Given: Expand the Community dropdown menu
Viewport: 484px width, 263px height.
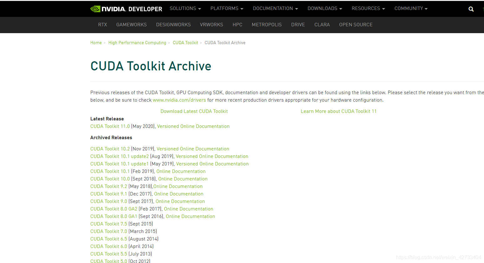Looking at the screenshot, I should (411, 8).
